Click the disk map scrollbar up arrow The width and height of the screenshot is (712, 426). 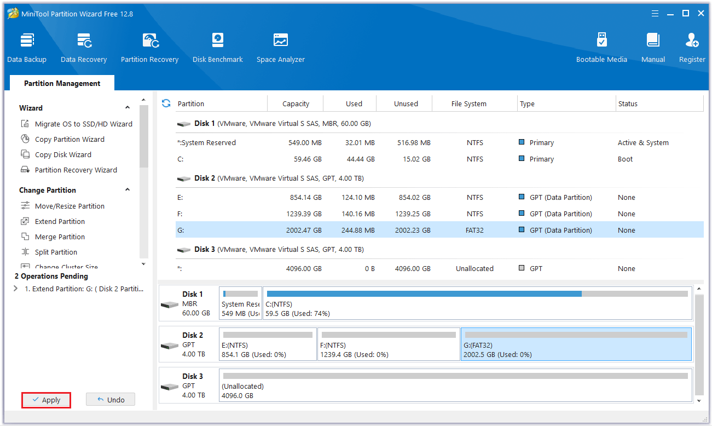[699, 288]
